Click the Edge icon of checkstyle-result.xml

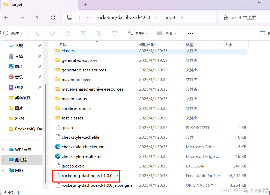click(x=58, y=156)
